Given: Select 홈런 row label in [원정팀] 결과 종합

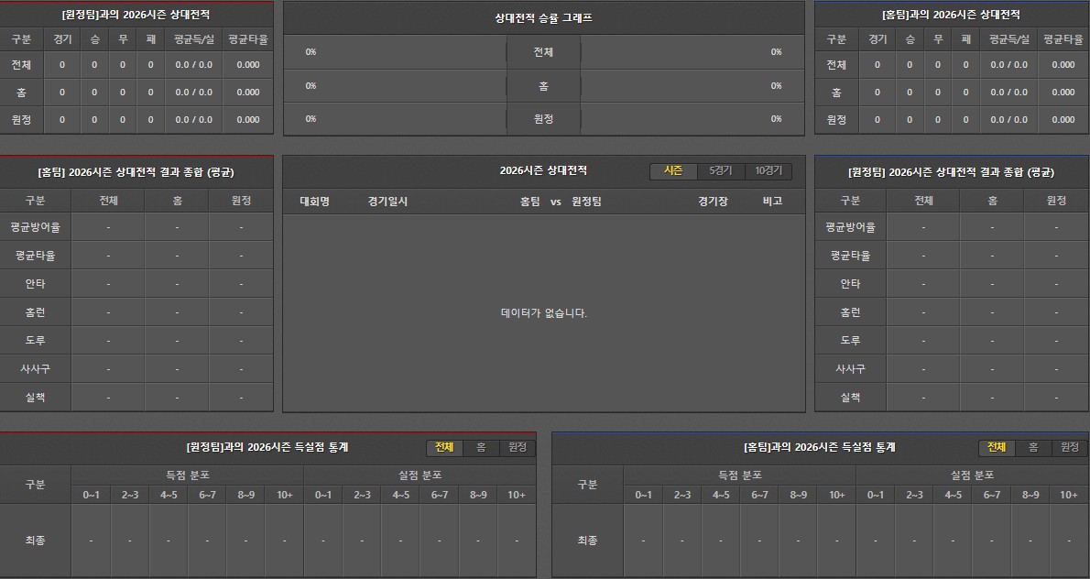Looking at the screenshot, I should coord(850,312).
